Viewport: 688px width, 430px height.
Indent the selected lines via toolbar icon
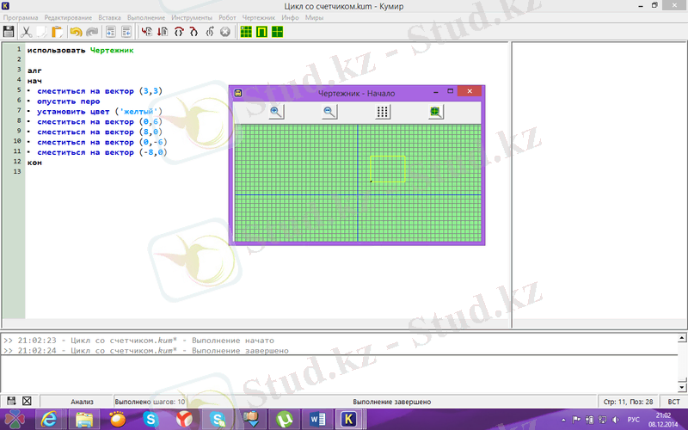111,32
